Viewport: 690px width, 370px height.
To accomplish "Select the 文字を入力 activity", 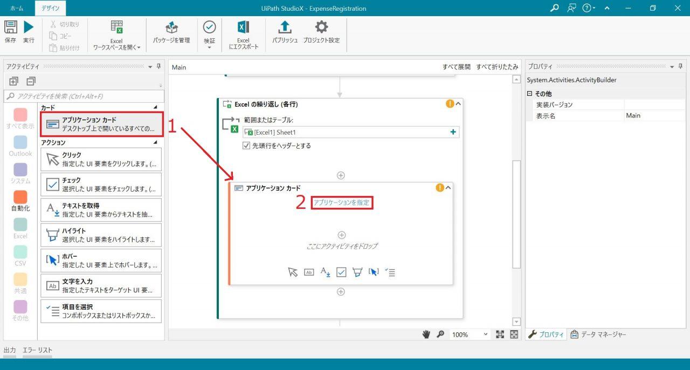I will (101, 285).
